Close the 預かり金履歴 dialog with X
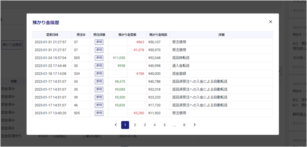The width and height of the screenshot is (307, 147). pyautogui.click(x=270, y=22)
